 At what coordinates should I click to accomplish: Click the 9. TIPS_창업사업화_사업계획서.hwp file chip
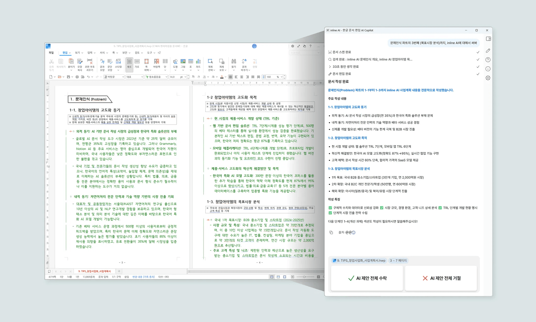(359, 260)
